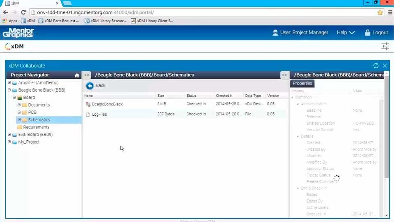
Task: Click the Logout button
Action: click(x=376, y=32)
